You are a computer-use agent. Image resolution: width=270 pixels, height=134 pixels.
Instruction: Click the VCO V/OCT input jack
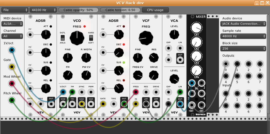63,92
